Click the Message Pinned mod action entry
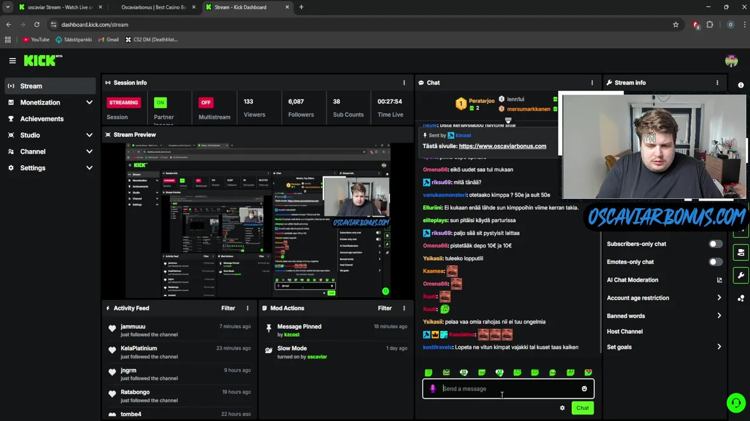This screenshot has width=750, height=421. [336, 330]
